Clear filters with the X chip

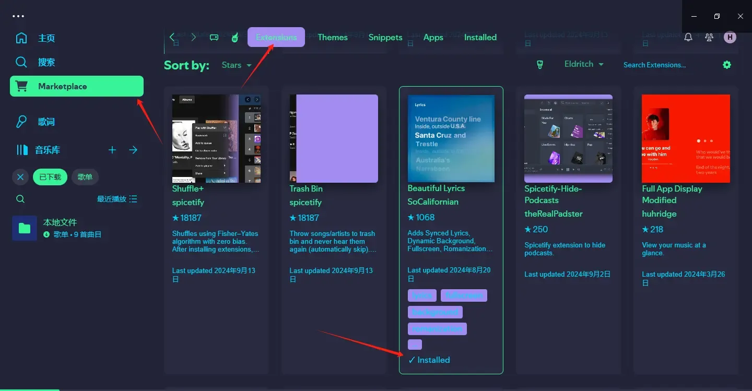pyautogui.click(x=20, y=177)
